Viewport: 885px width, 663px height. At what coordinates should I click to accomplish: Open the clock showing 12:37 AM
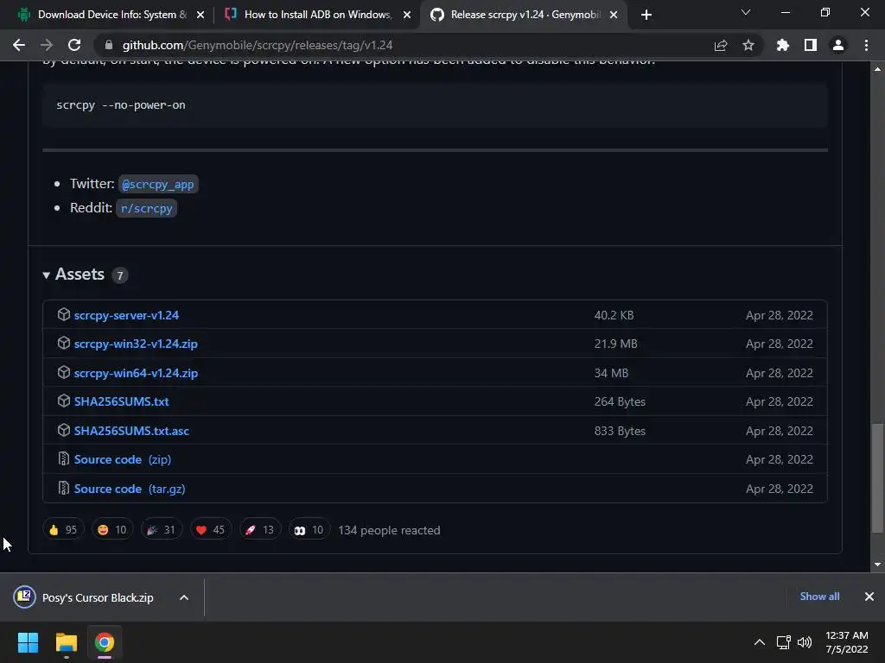pyautogui.click(x=847, y=642)
